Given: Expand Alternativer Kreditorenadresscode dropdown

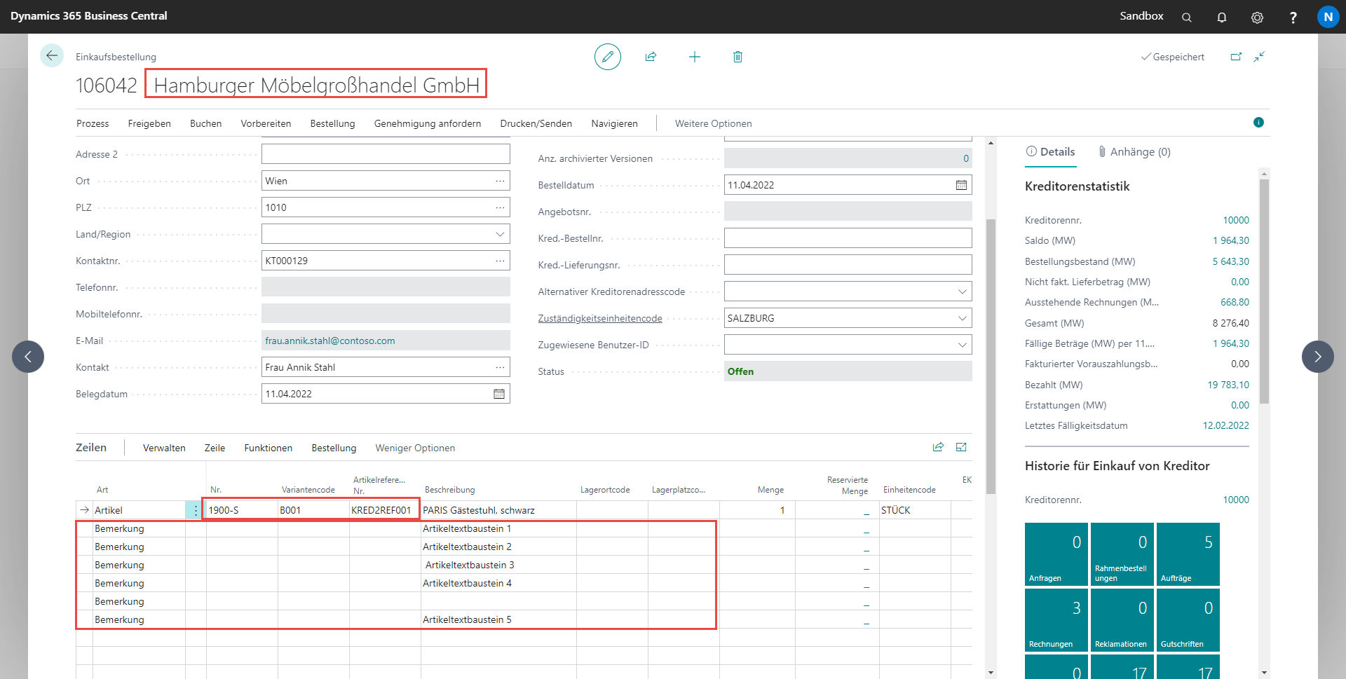Looking at the screenshot, I should tap(962, 292).
